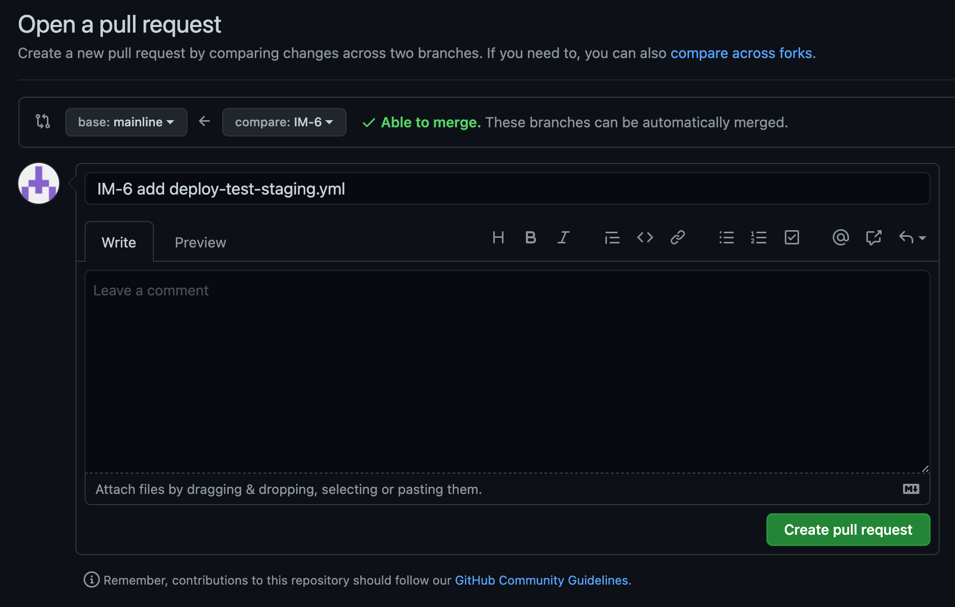Open the GitHub Community Guidelines link
This screenshot has height=607, width=955.
(x=541, y=580)
